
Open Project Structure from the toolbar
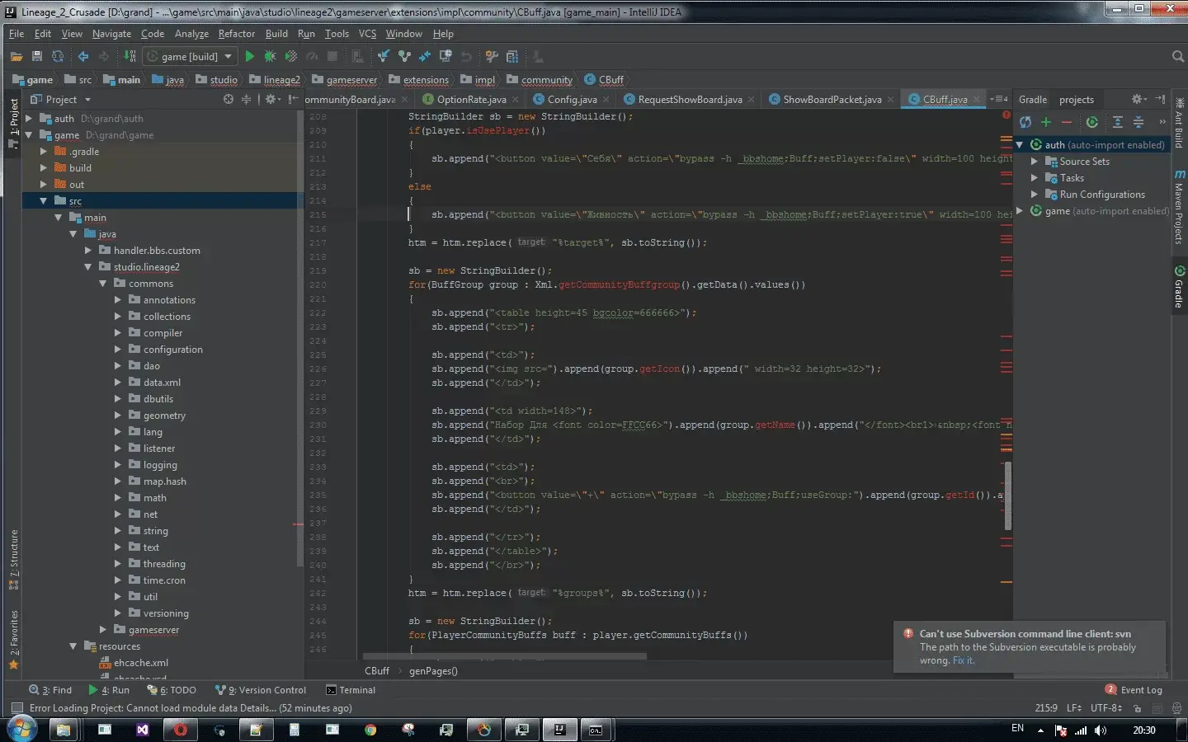click(512, 57)
